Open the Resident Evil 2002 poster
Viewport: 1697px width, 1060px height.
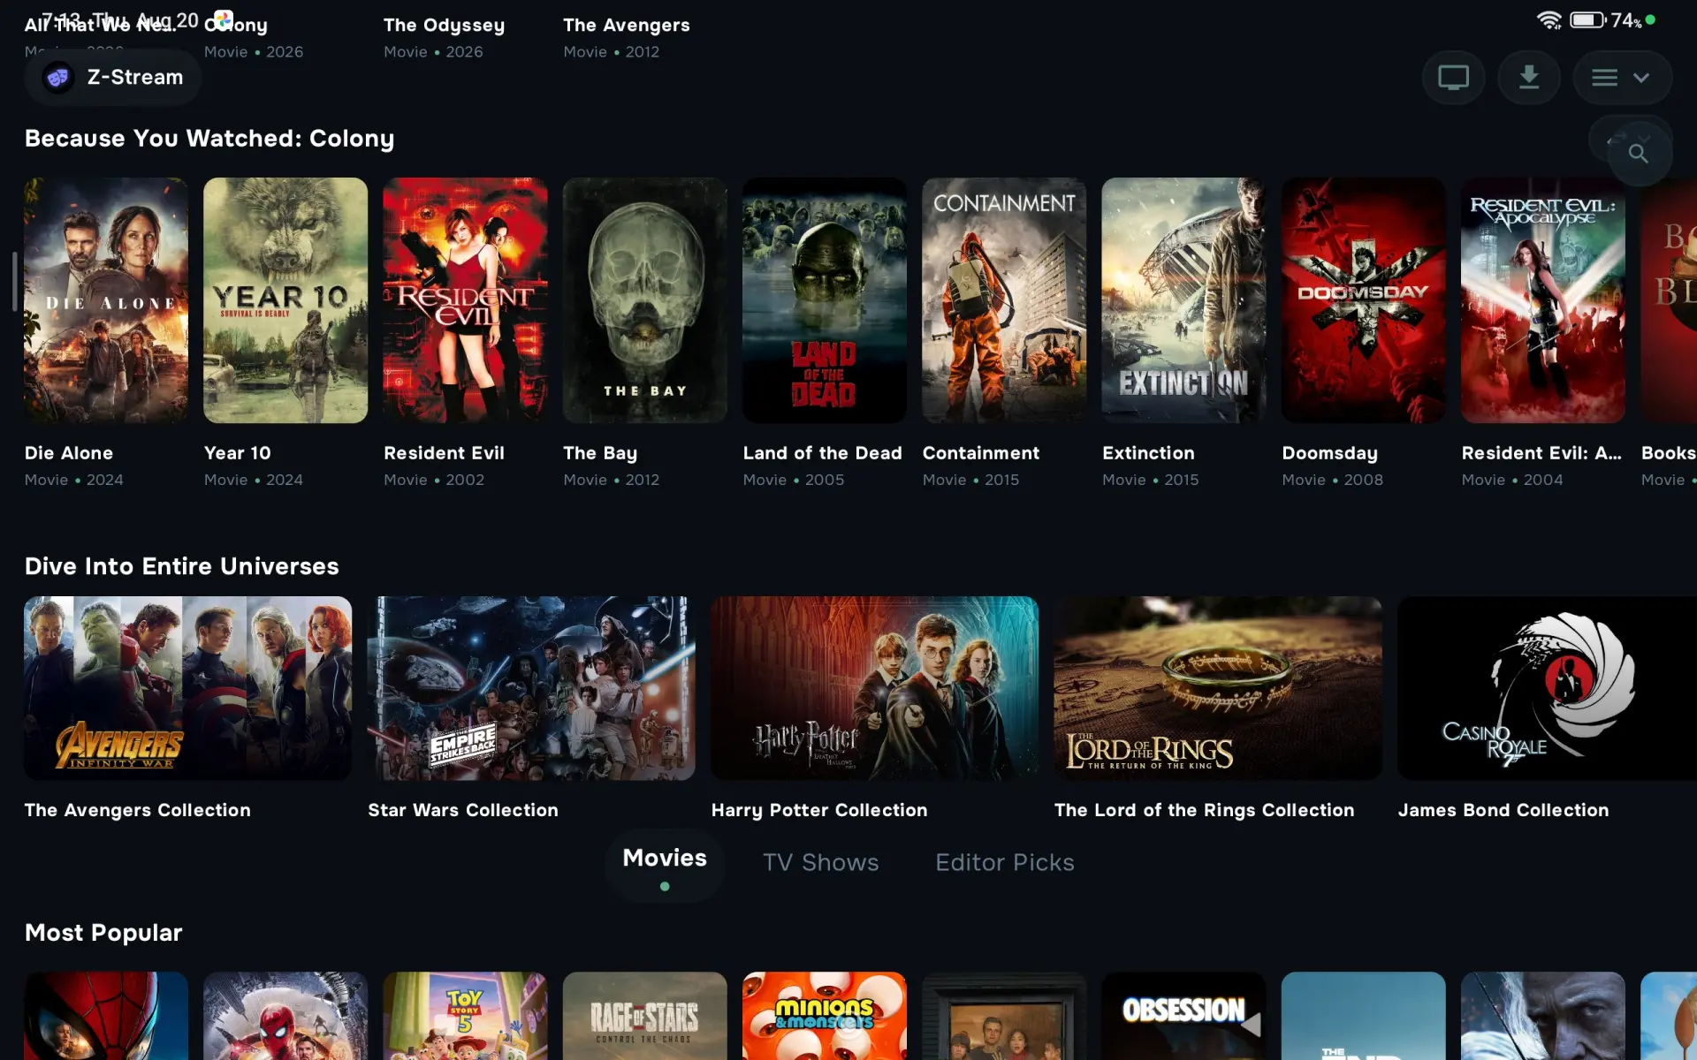pos(465,300)
